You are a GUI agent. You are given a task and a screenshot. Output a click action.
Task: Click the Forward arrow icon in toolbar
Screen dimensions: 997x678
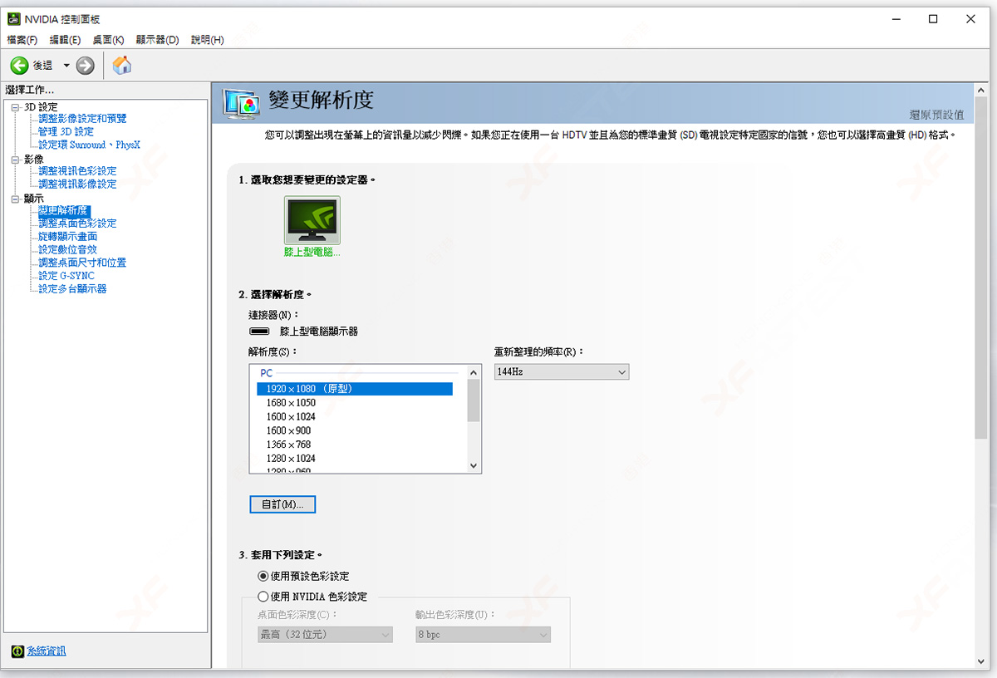coord(85,66)
